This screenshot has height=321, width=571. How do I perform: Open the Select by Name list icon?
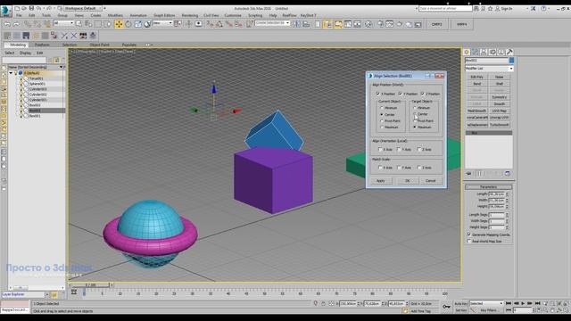88,24
